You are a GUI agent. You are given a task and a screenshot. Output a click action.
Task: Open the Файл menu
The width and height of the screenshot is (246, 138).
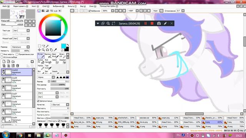pos(6,6)
